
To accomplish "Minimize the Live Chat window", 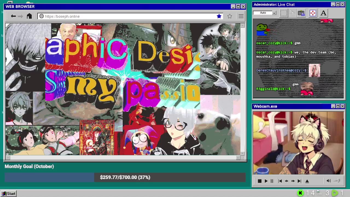I will (333, 4).
